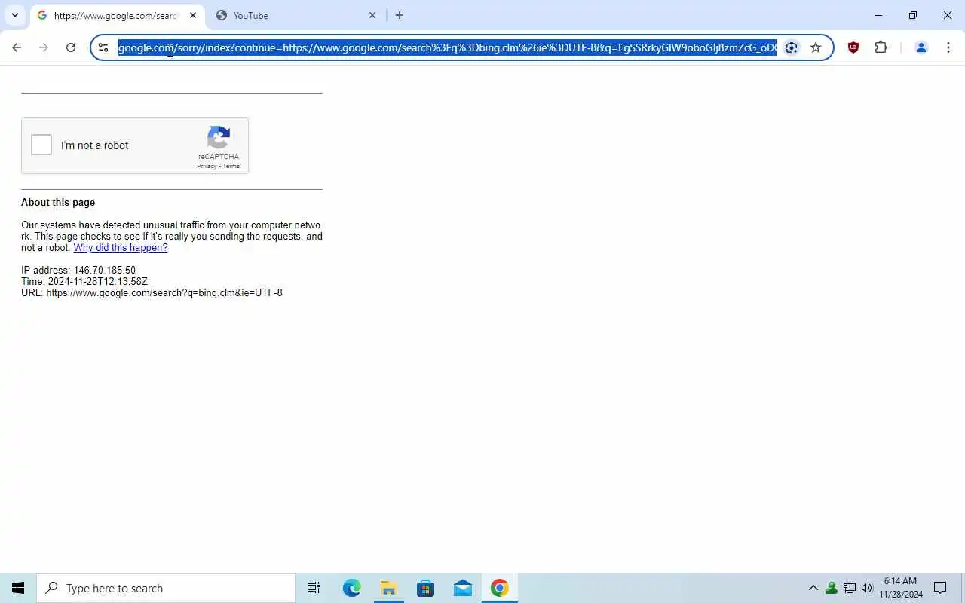
Task: Search page with Google Lens icon
Action: click(x=792, y=47)
